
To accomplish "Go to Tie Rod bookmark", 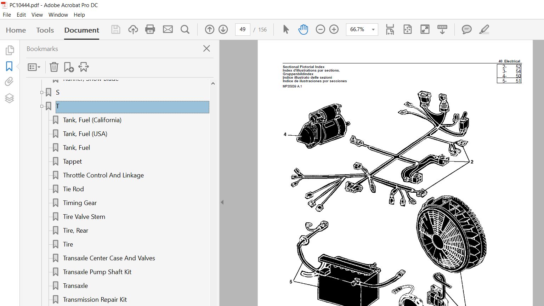I will 73,189.
